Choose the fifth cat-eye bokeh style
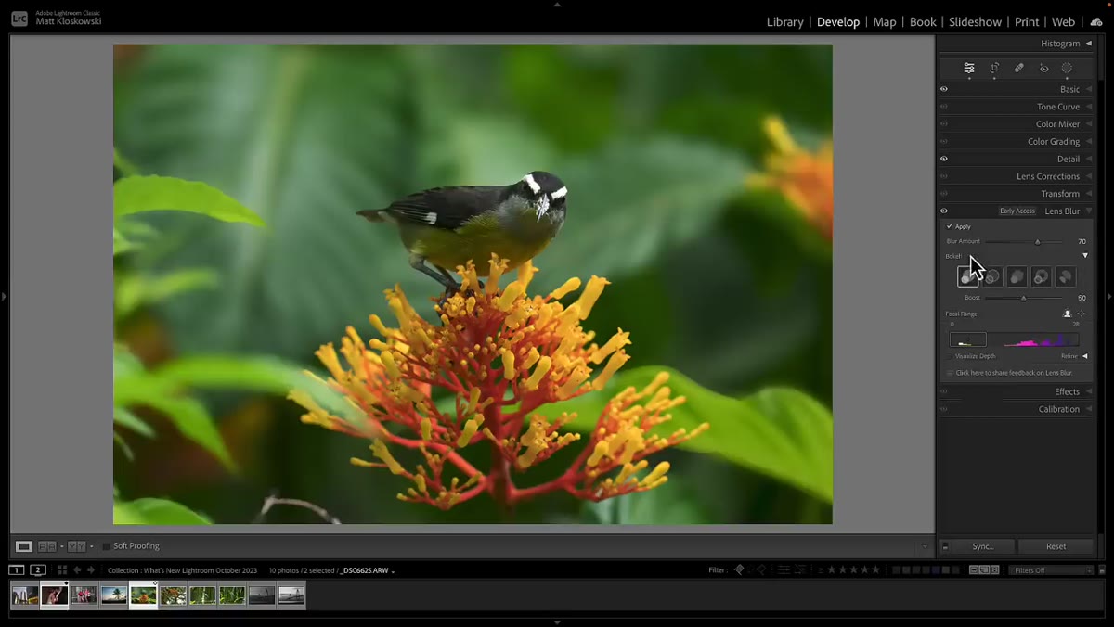This screenshot has width=1114, height=627. 1065,276
